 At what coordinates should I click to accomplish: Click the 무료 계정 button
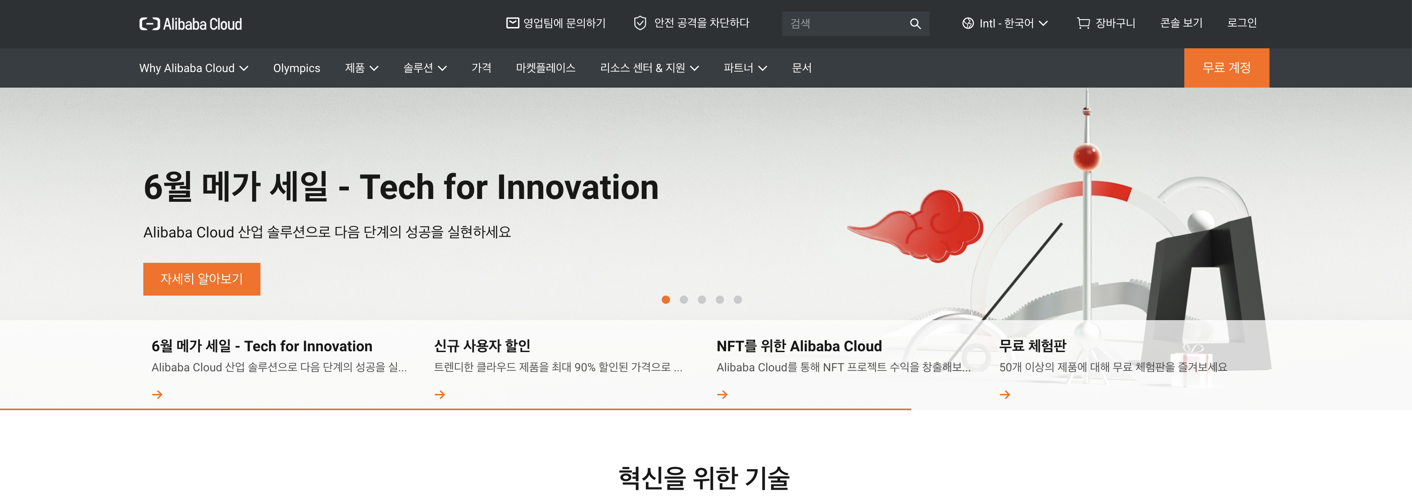tap(1226, 68)
